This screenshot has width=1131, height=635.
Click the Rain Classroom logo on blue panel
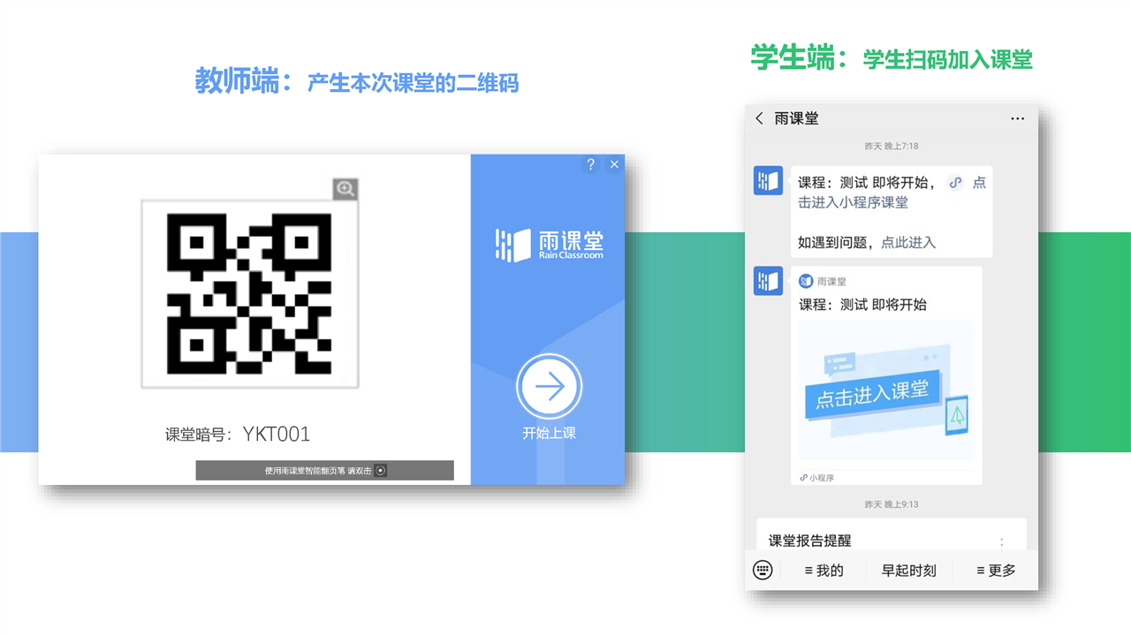point(549,245)
